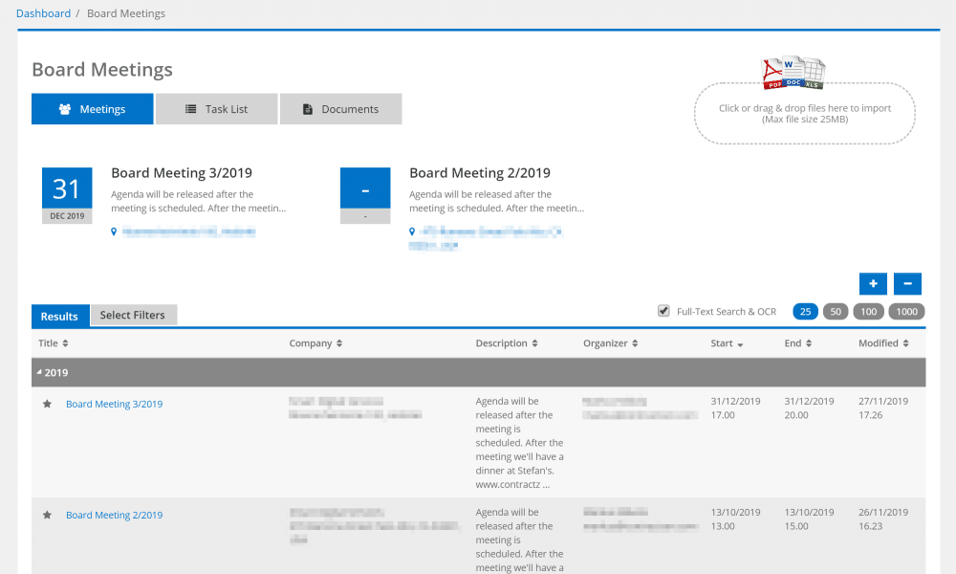Select the Results tab
The height and width of the screenshot is (574, 956).
coord(59,316)
